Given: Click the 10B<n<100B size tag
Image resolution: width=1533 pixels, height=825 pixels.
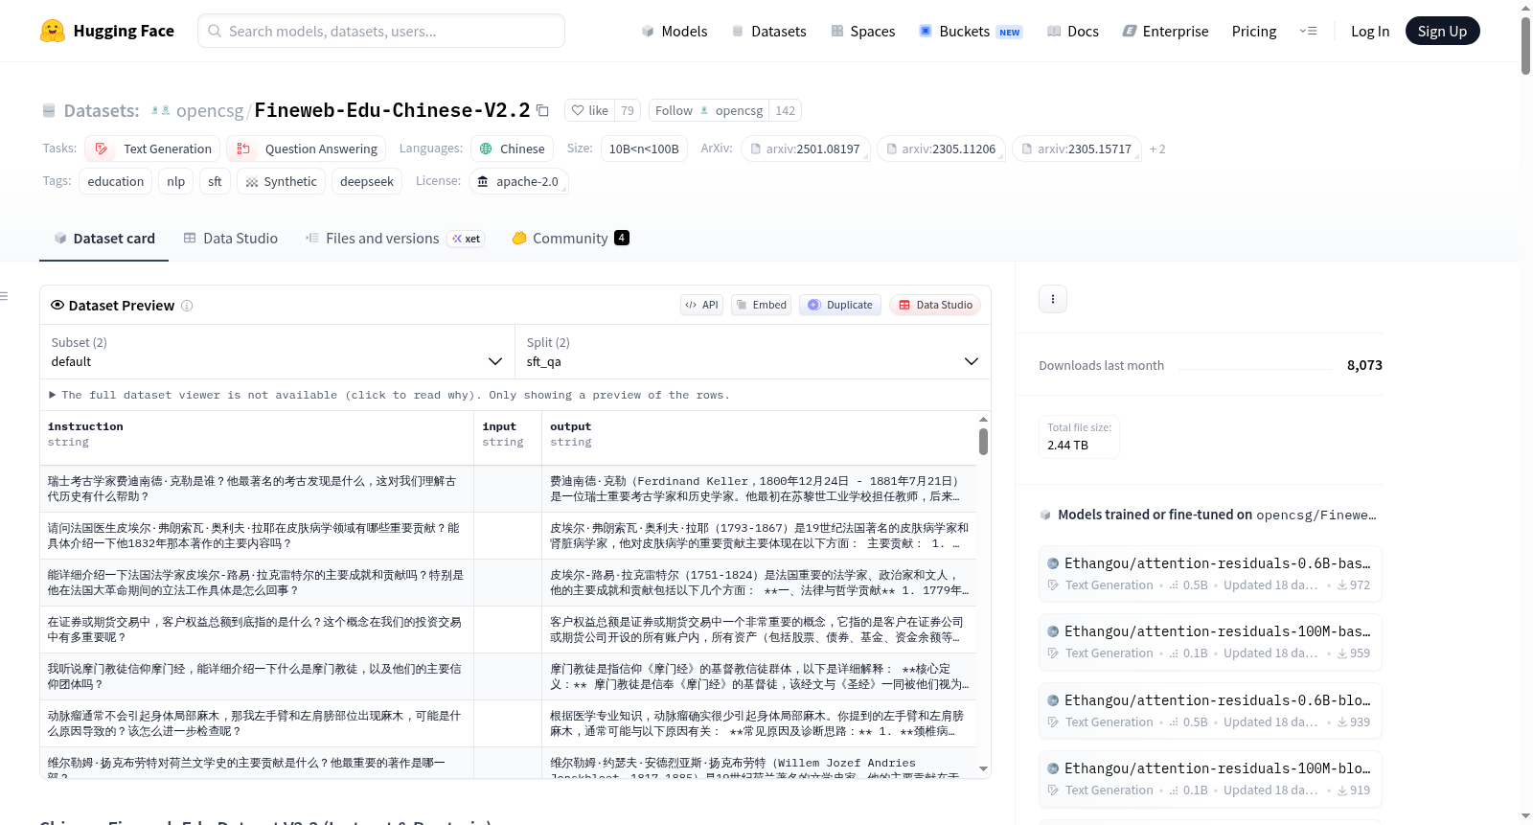Looking at the screenshot, I should pos(644,149).
